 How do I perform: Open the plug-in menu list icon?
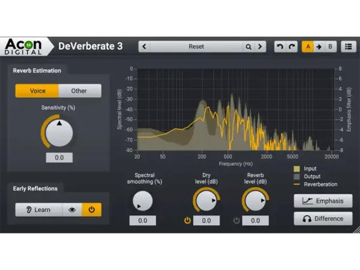click(x=348, y=47)
